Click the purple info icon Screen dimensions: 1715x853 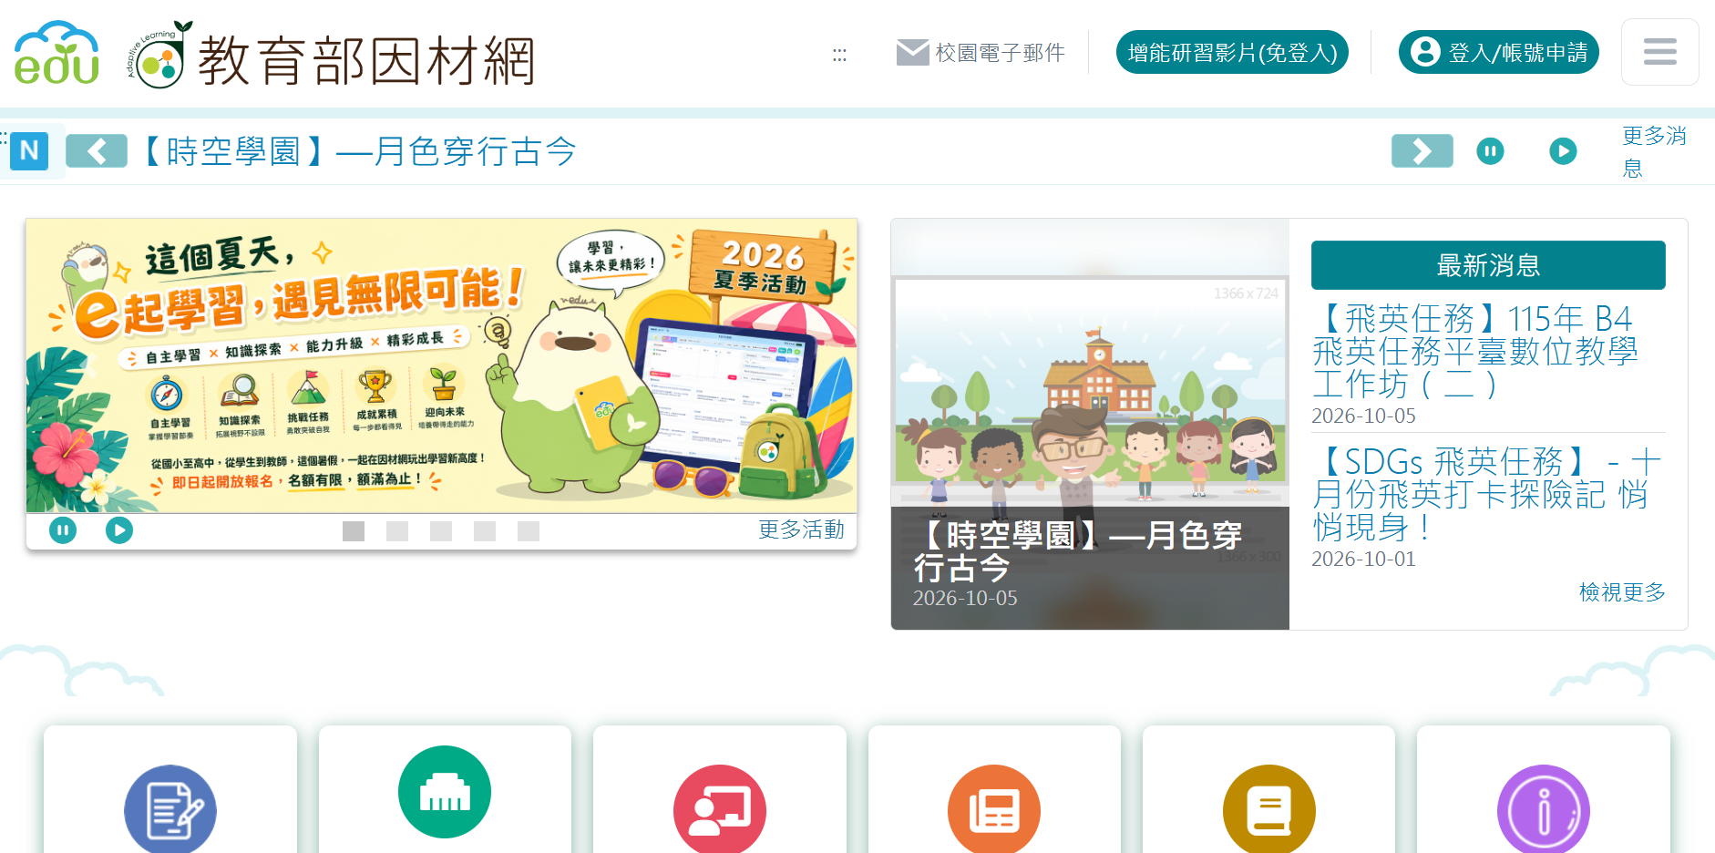pos(1544,809)
